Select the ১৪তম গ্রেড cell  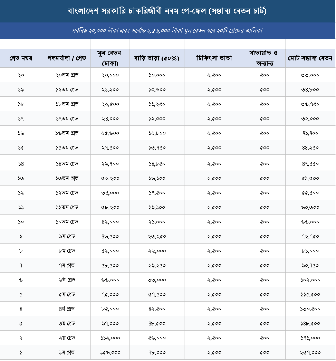point(67,164)
